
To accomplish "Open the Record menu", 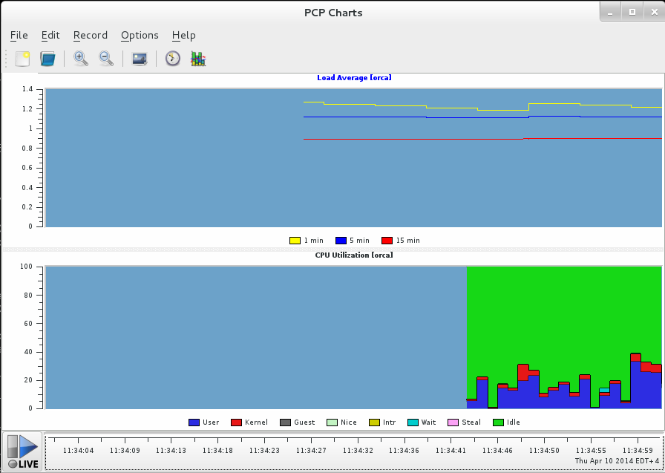I will 90,35.
